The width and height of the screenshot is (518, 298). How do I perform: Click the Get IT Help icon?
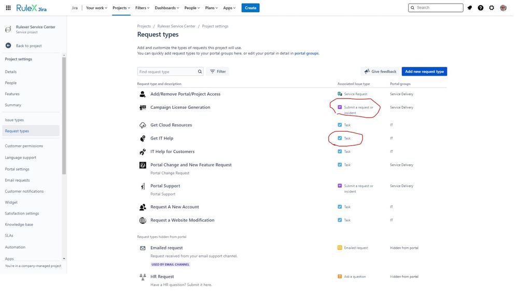(x=143, y=138)
